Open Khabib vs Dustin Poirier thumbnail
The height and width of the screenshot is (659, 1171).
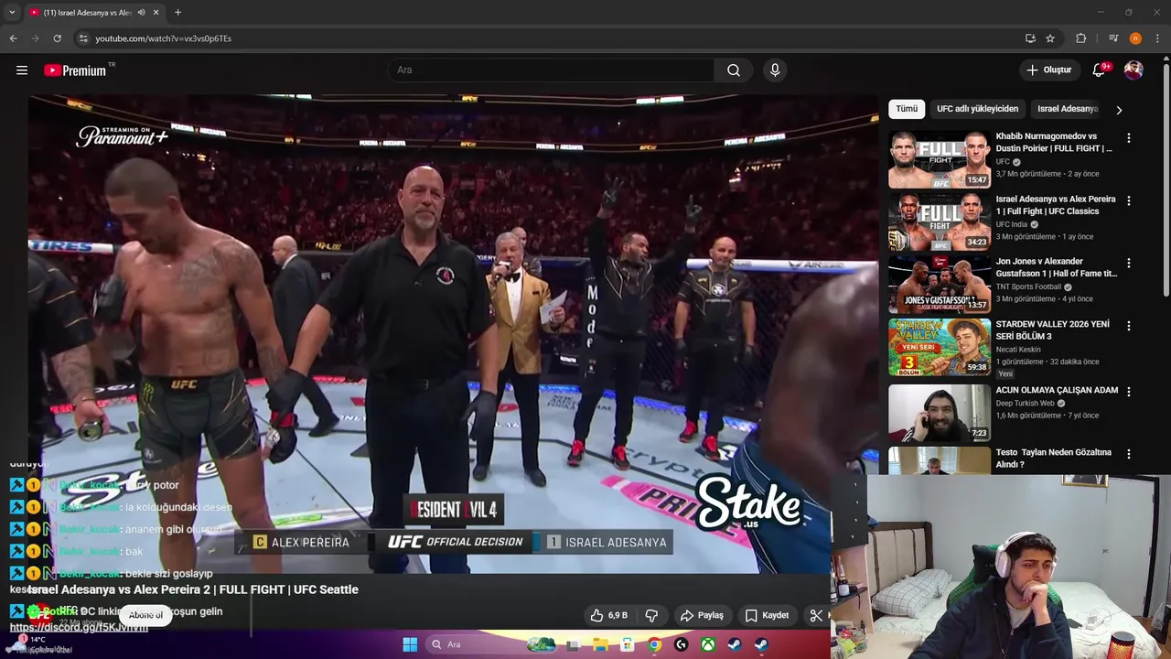pyautogui.click(x=940, y=159)
